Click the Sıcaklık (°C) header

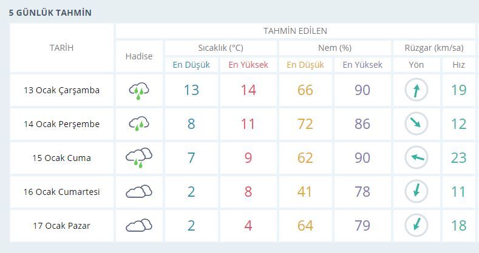220,48
